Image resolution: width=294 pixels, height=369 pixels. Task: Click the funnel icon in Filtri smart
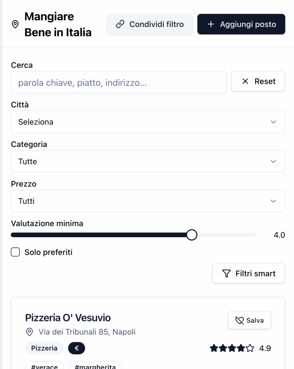227,274
